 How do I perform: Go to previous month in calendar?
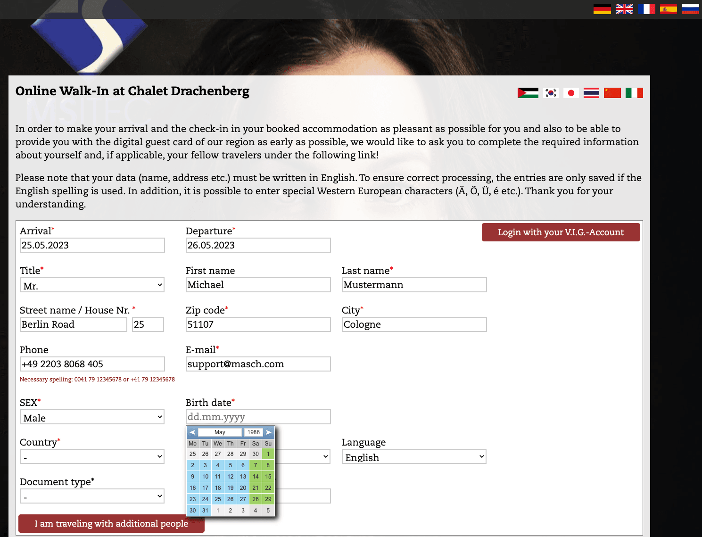[192, 432]
